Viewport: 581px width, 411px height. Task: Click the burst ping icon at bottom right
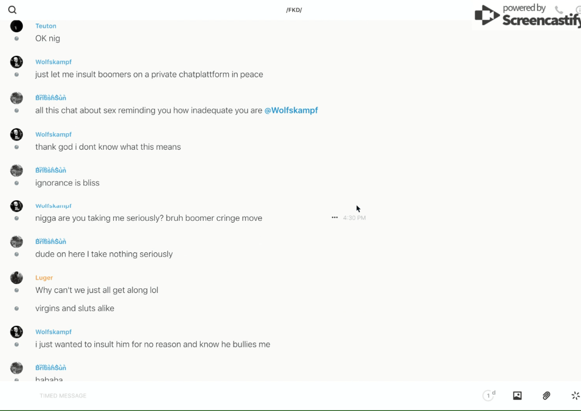575,396
